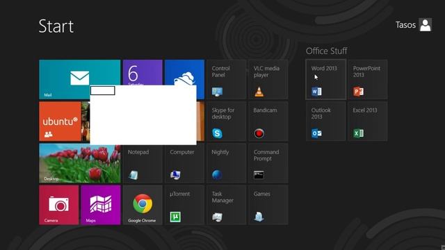Screen dimensions: 445x250
Task: Launch Excel 2013 tile
Action: pyautogui.click(x=368, y=122)
